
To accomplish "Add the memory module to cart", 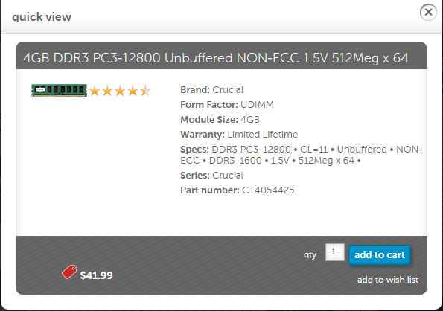I will (x=380, y=255).
